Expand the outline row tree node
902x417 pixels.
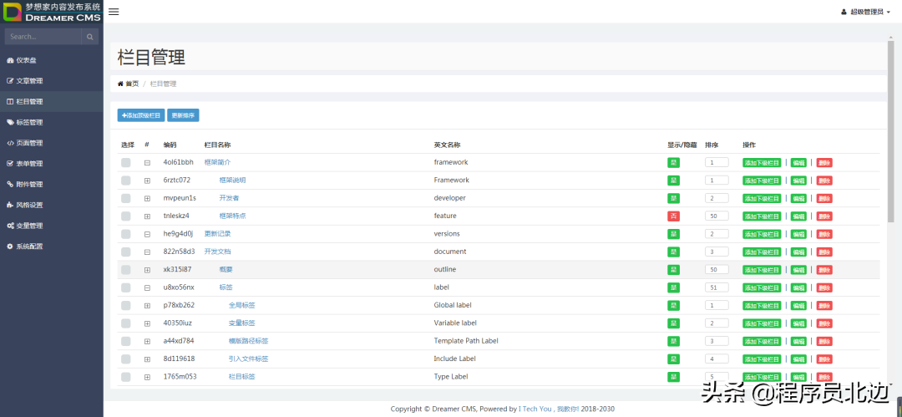[x=147, y=270]
